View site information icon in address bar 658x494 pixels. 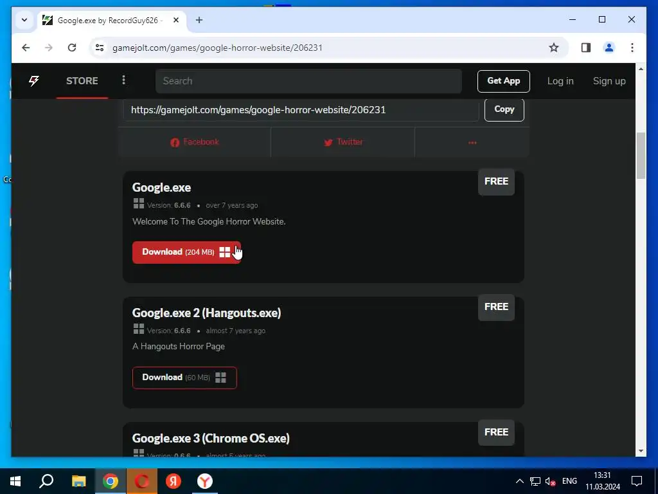point(100,48)
